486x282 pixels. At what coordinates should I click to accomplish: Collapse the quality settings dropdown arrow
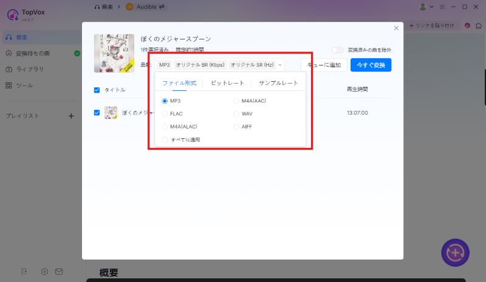click(x=280, y=65)
